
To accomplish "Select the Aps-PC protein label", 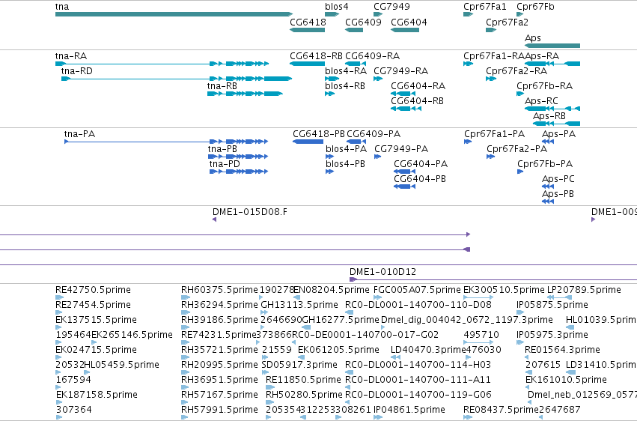I will [x=558, y=179].
